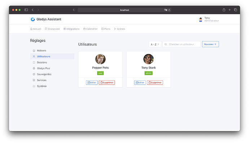This screenshot has width=249, height=143.
Task: Reload the page with refresh icon
Action: pos(169,10)
